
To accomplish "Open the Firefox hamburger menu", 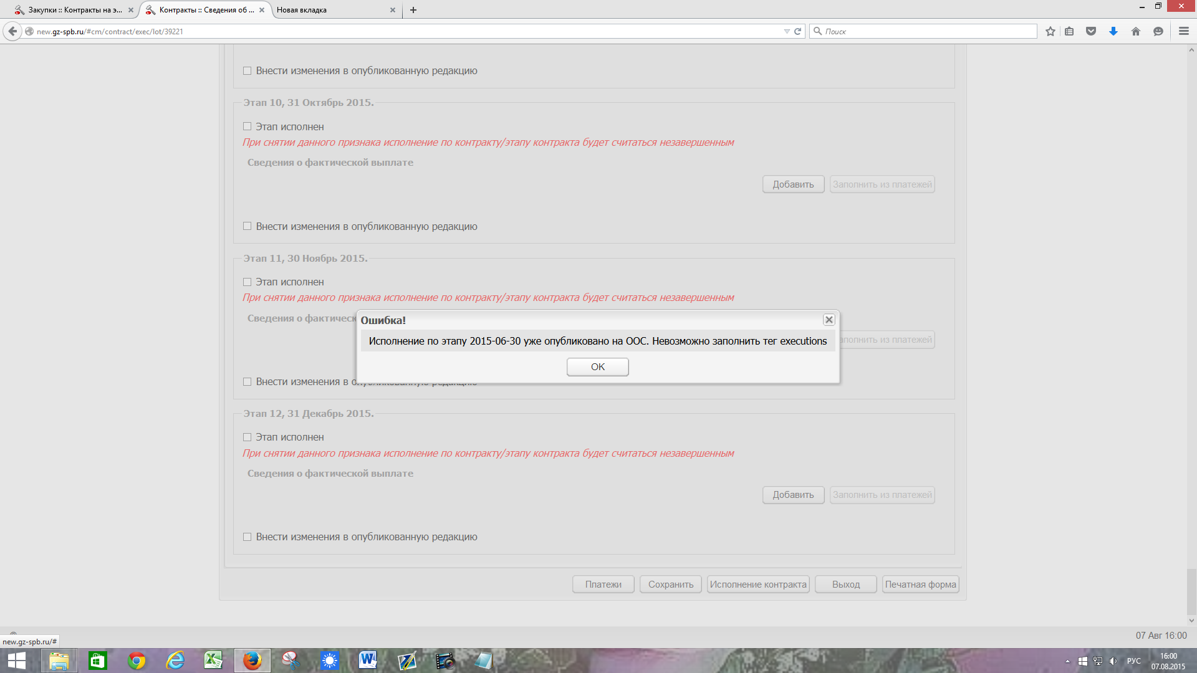I will click(x=1184, y=31).
